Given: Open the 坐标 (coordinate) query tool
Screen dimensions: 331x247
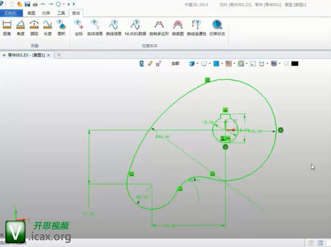Looking at the screenshot, I should click(79, 28).
